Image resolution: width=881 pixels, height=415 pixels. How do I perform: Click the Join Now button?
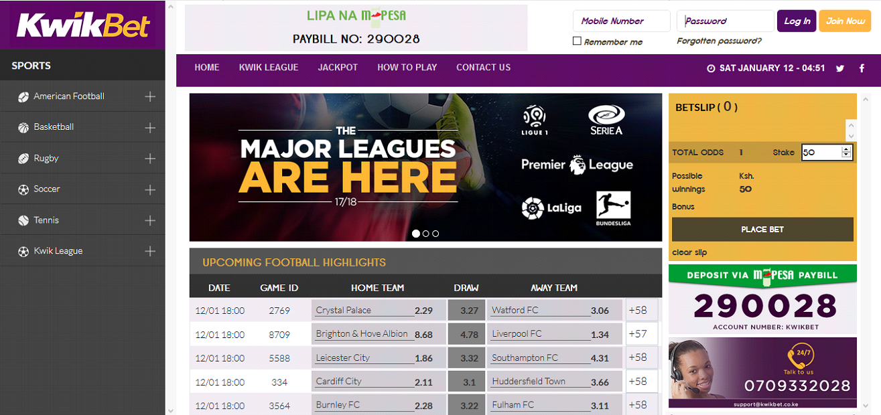tap(845, 21)
